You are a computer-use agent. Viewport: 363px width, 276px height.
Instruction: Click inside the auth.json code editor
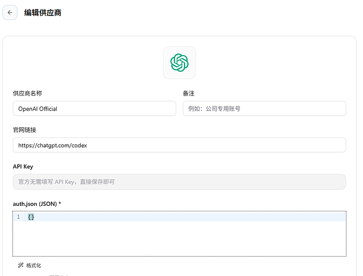(180, 233)
